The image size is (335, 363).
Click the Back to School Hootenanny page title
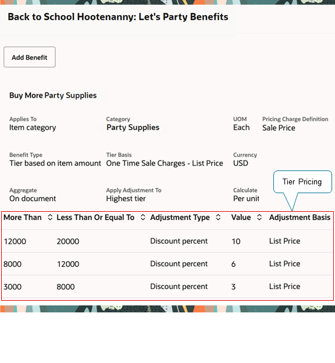click(x=118, y=17)
